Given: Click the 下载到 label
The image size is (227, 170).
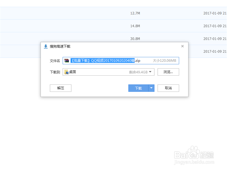Looking at the screenshot, I should 55,72.
